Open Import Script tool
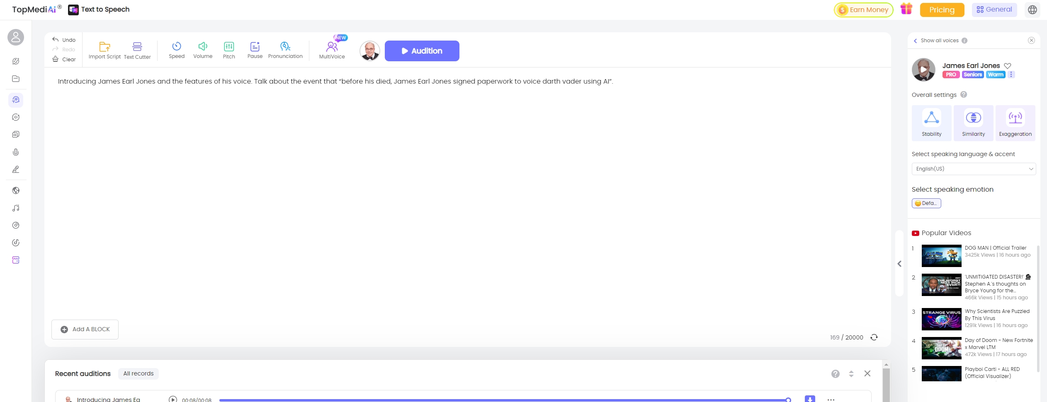The height and width of the screenshot is (402, 1047). click(104, 51)
